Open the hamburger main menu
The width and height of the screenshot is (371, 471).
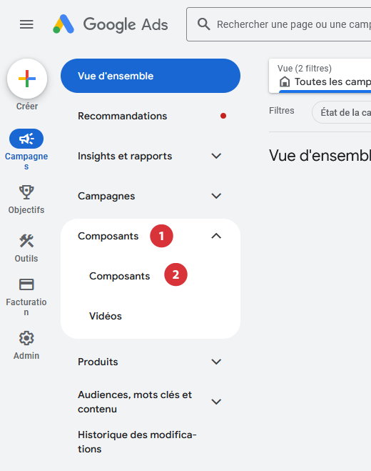click(x=26, y=24)
